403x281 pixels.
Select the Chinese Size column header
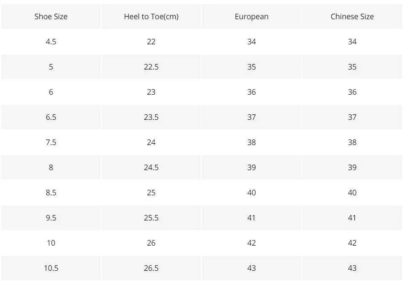pyautogui.click(x=352, y=17)
